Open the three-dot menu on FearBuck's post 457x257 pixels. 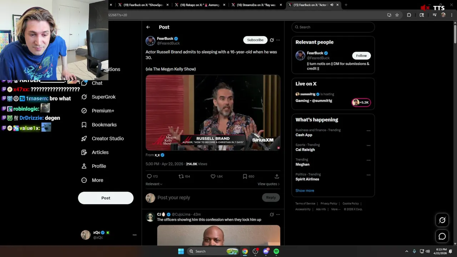pyautogui.click(x=278, y=40)
